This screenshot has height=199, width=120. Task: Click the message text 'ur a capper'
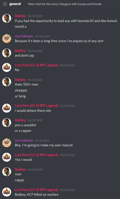point(23,131)
